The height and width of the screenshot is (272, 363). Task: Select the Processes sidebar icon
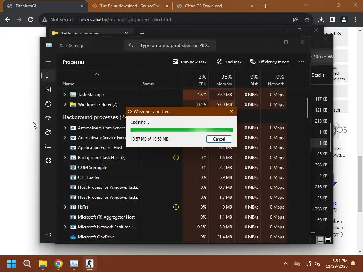(x=48, y=75)
